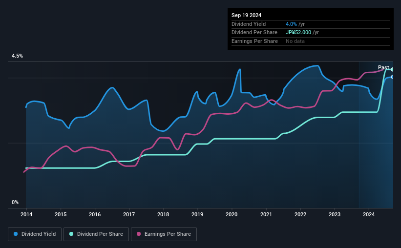This screenshot has width=401, height=248.
Task: Click the 2016 x-axis label
Action: coord(95,214)
